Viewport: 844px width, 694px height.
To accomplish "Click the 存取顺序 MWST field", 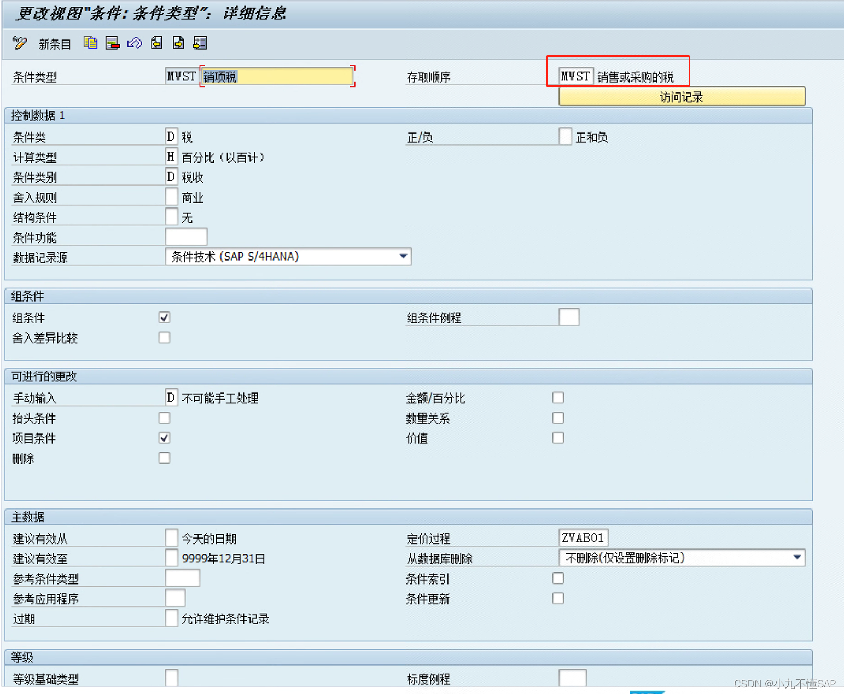I will coord(576,77).
